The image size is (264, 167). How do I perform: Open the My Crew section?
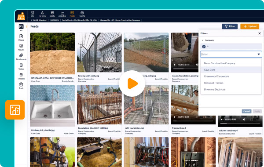click(42, 14)
